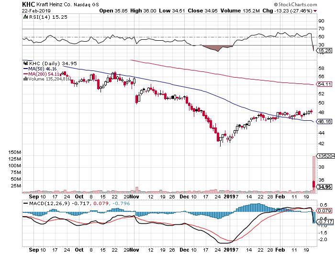Click the Feb label on MACD date axis
This screenshot has width=335, height=254.
coord(280,250)
